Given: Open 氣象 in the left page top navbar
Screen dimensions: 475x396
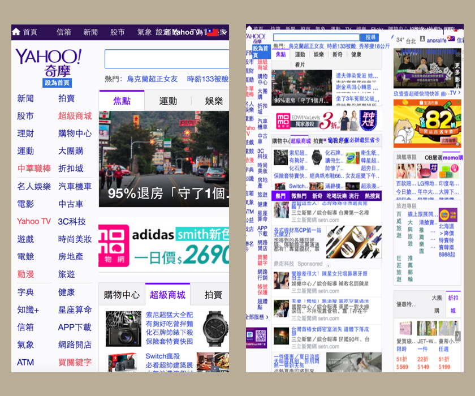Looking at the screenshot, I should (x=144, y=32).
